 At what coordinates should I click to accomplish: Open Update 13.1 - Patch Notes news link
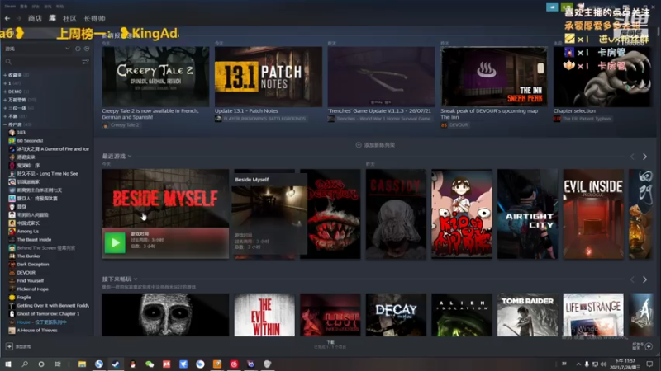tap(246, 111)
